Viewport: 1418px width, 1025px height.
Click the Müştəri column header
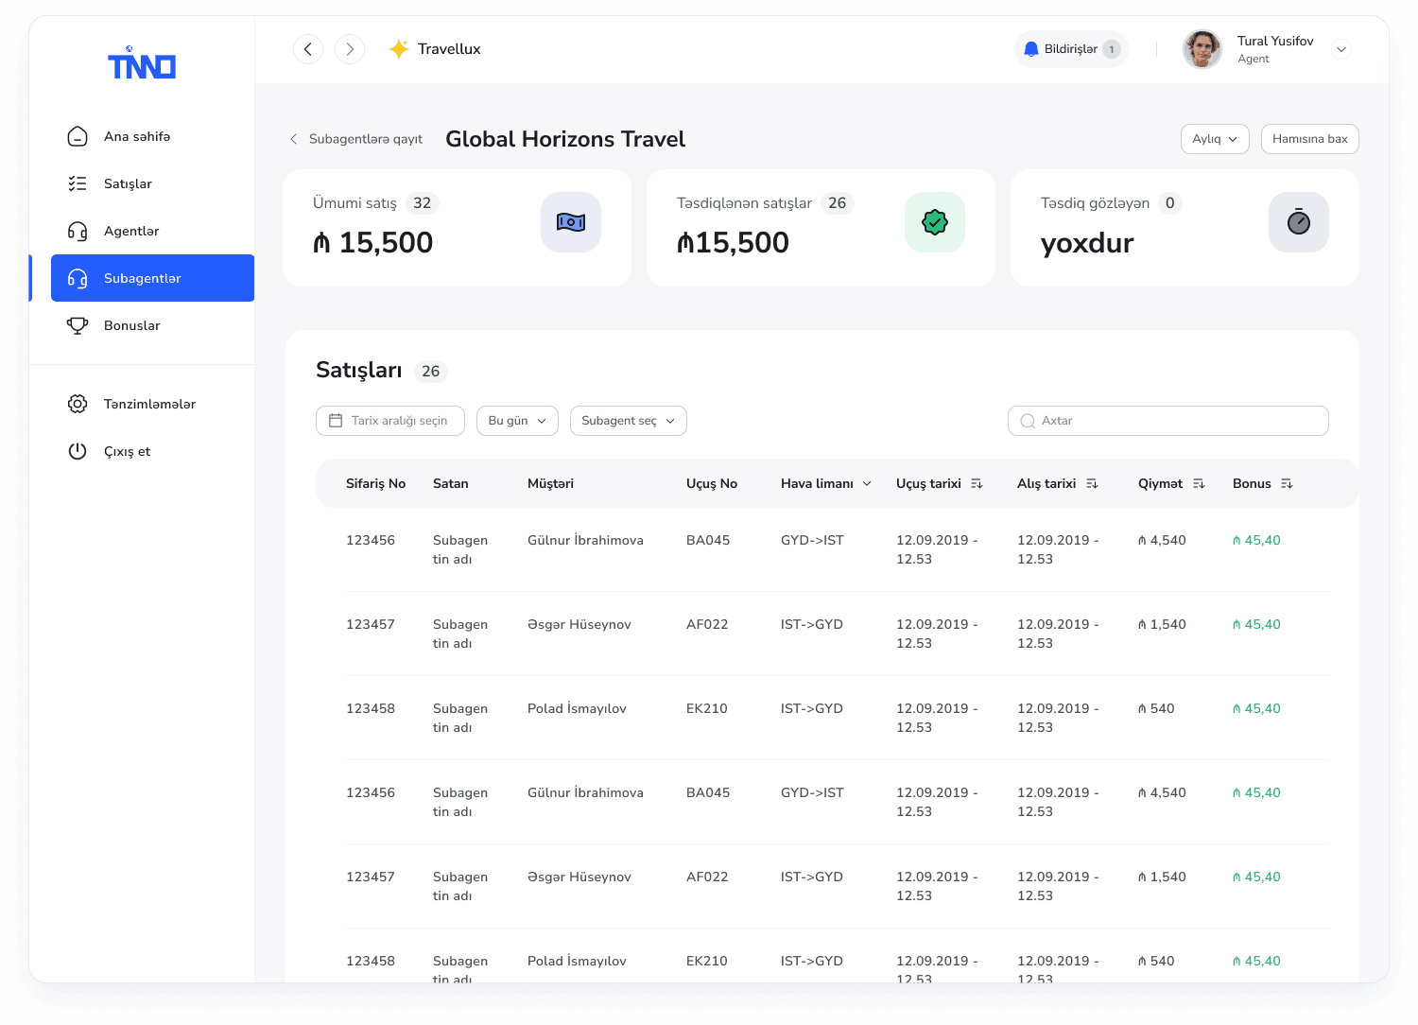click(x=550, y=483)
